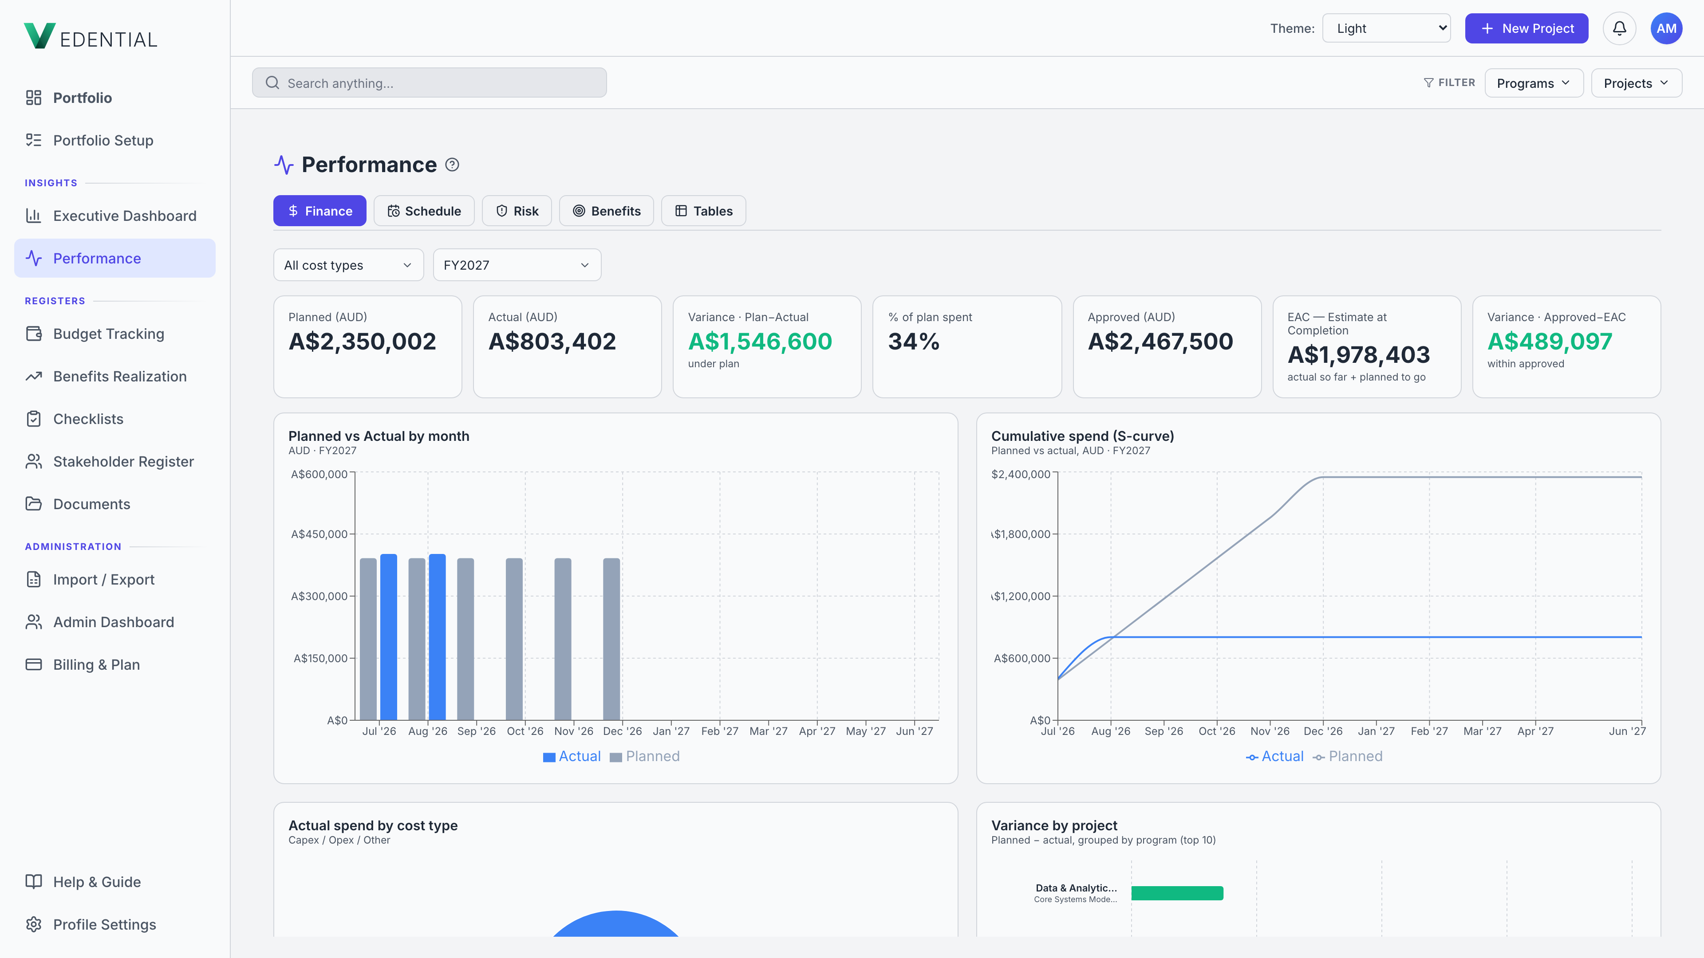This screenshot has width=1704, height=958.
Task: Switch to the Benefits tab
Action: [x=607, y=211]
